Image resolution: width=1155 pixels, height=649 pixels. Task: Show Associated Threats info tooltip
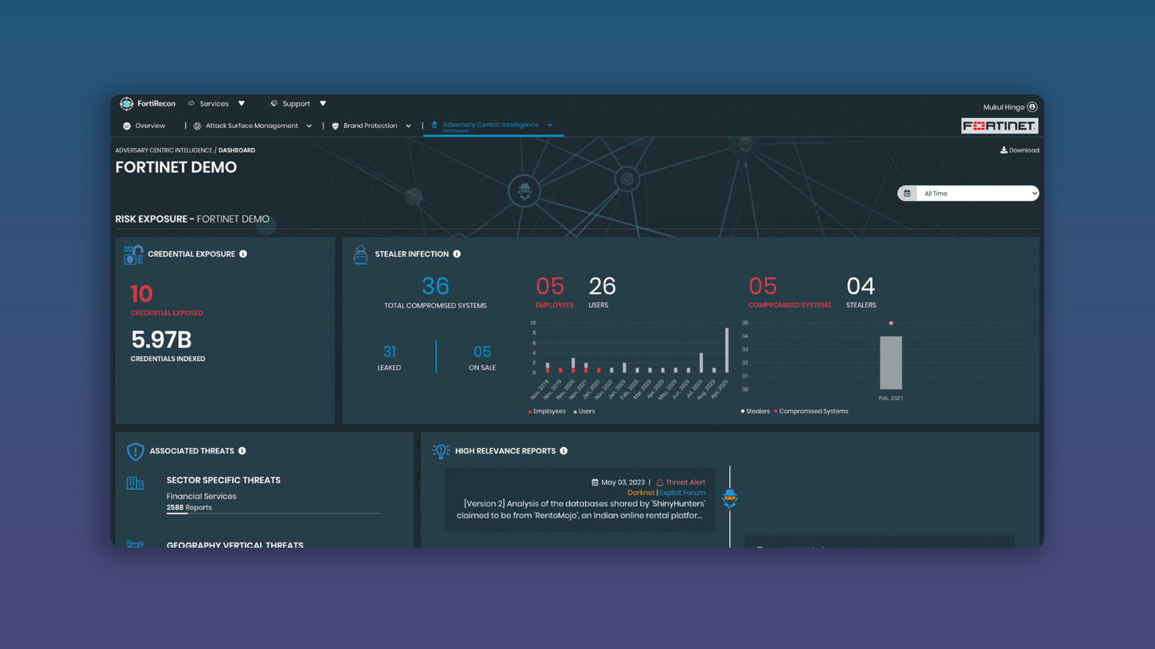point(242,451)
